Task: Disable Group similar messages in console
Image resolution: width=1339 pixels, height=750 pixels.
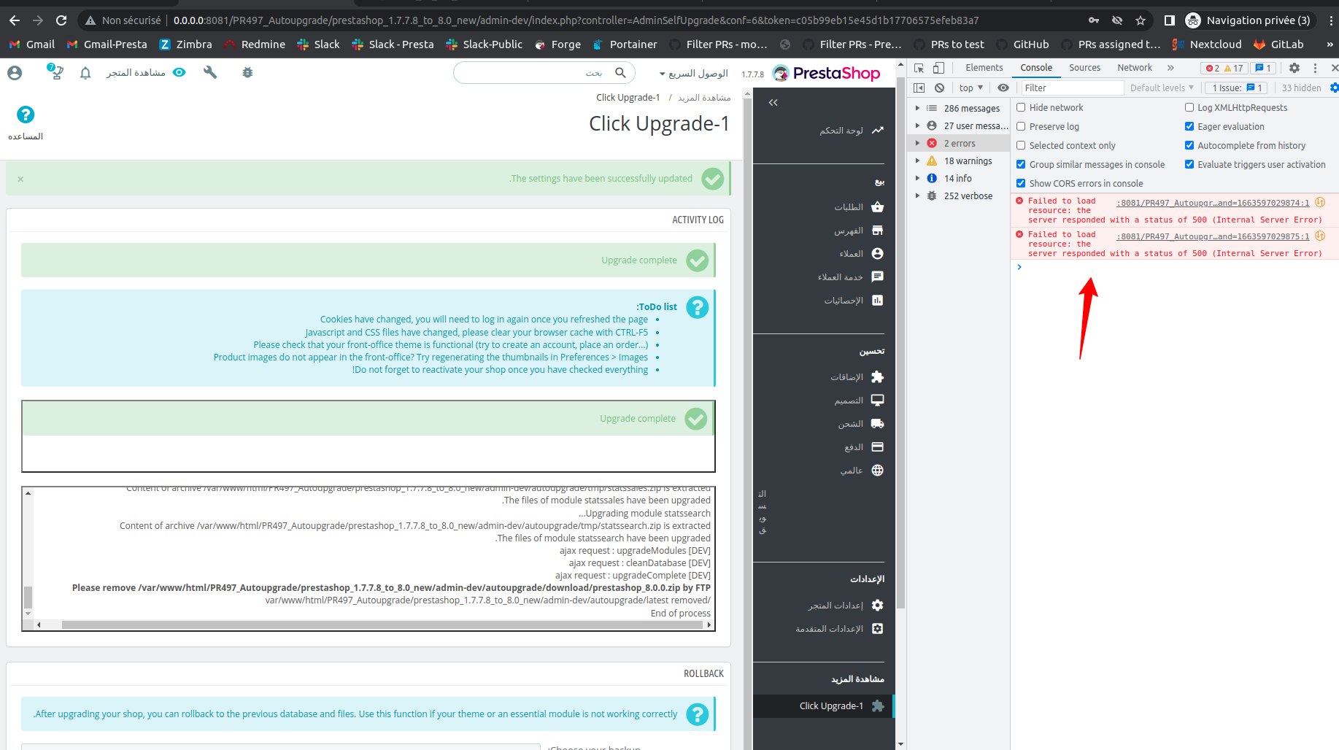Action: coord(1021,164)
